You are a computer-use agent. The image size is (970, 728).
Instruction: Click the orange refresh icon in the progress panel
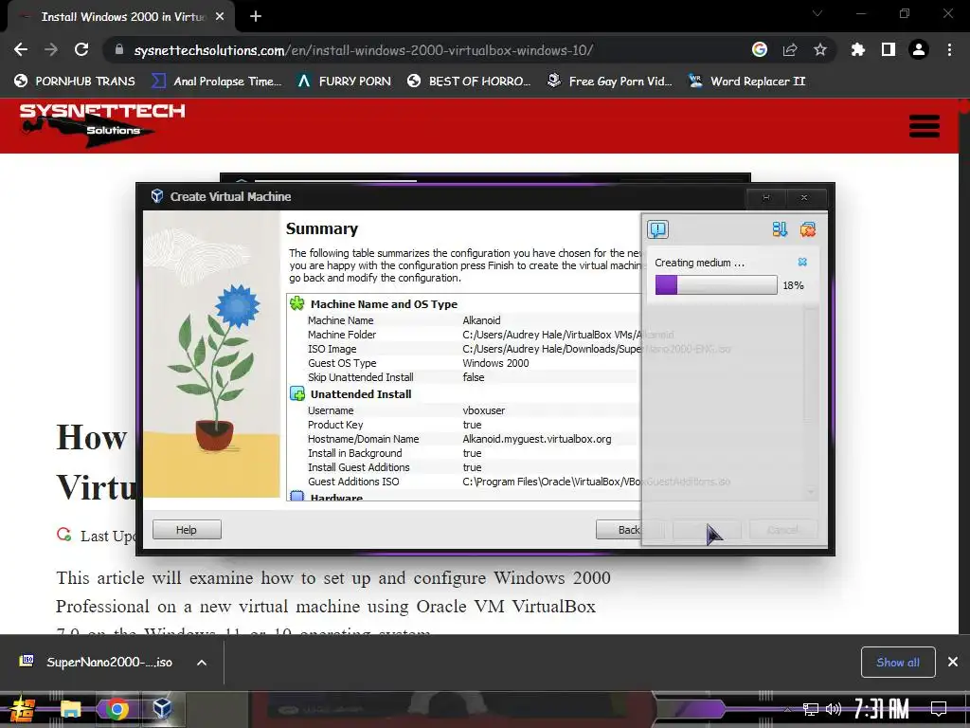pos(807,229)
